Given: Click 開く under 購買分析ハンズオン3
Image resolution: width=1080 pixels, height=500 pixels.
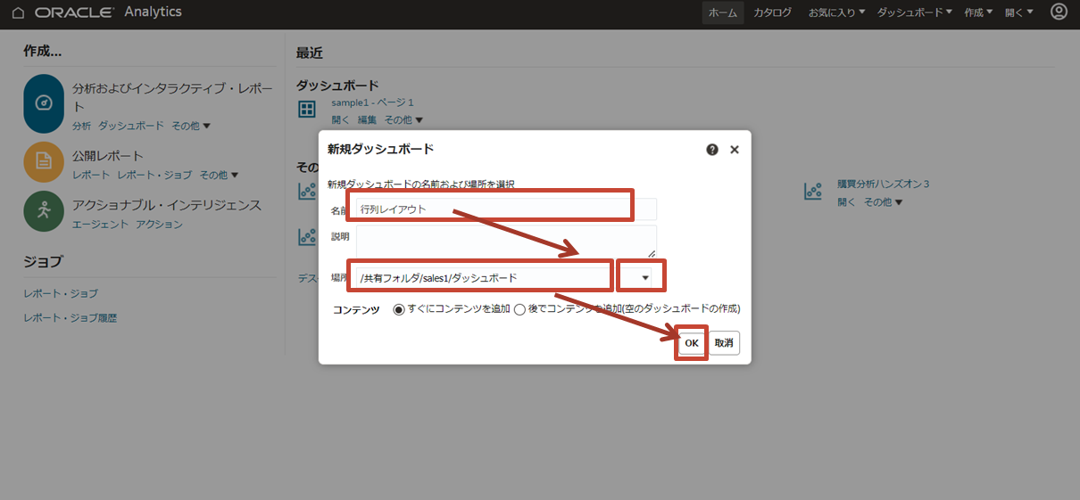Looking at the screenshot, I should coord(847,202).
